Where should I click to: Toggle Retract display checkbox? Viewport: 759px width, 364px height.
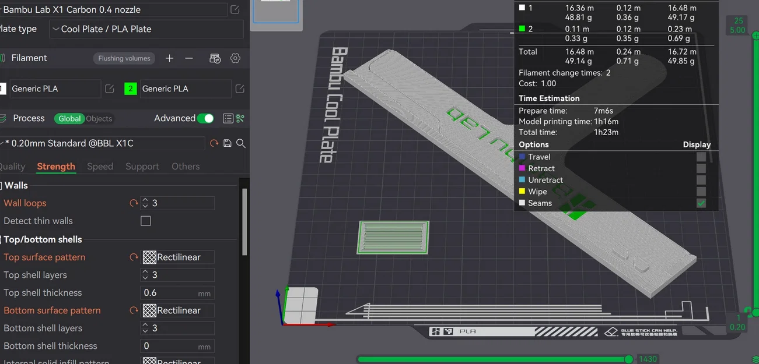(701, 168)
